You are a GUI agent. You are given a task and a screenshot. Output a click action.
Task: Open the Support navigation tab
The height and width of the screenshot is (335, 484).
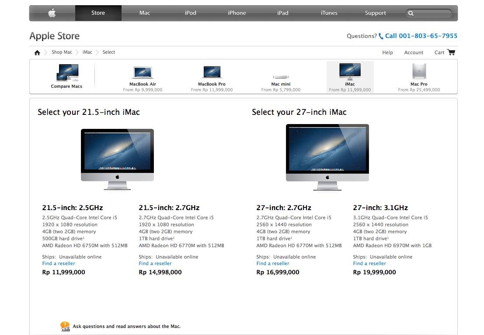(375, 13)
